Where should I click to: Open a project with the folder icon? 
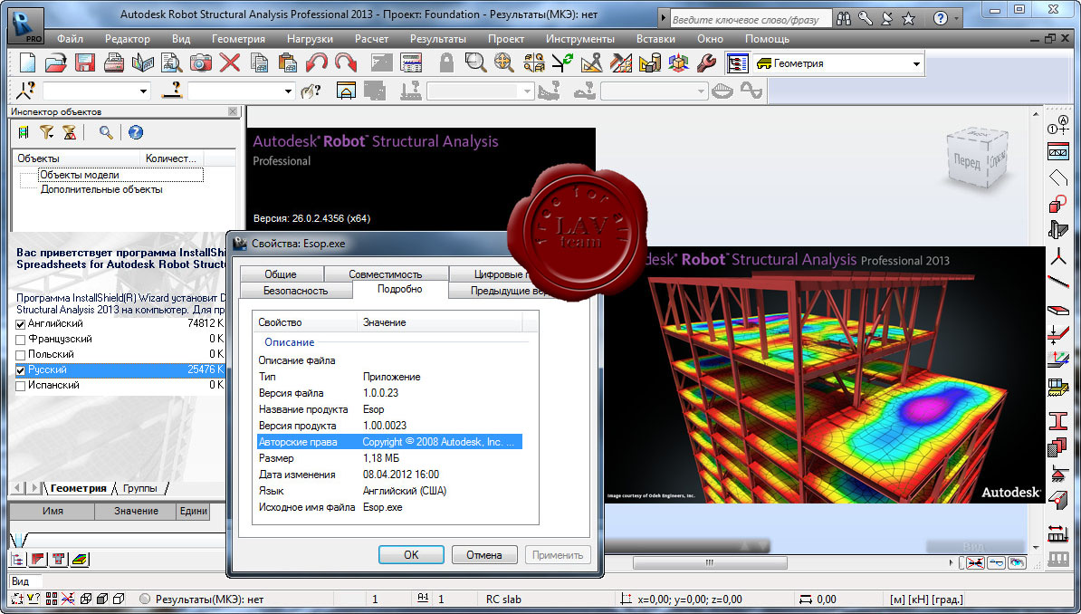pyautogui.click(x=56, y=63)
